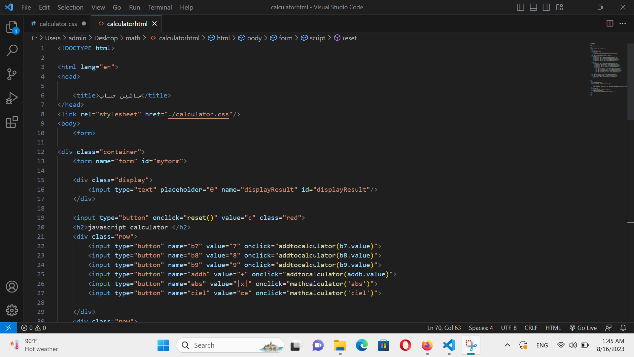This screenshot has width=634, height=357.
Task: Open the volume control in system tray
Action: tap(573, 345)
